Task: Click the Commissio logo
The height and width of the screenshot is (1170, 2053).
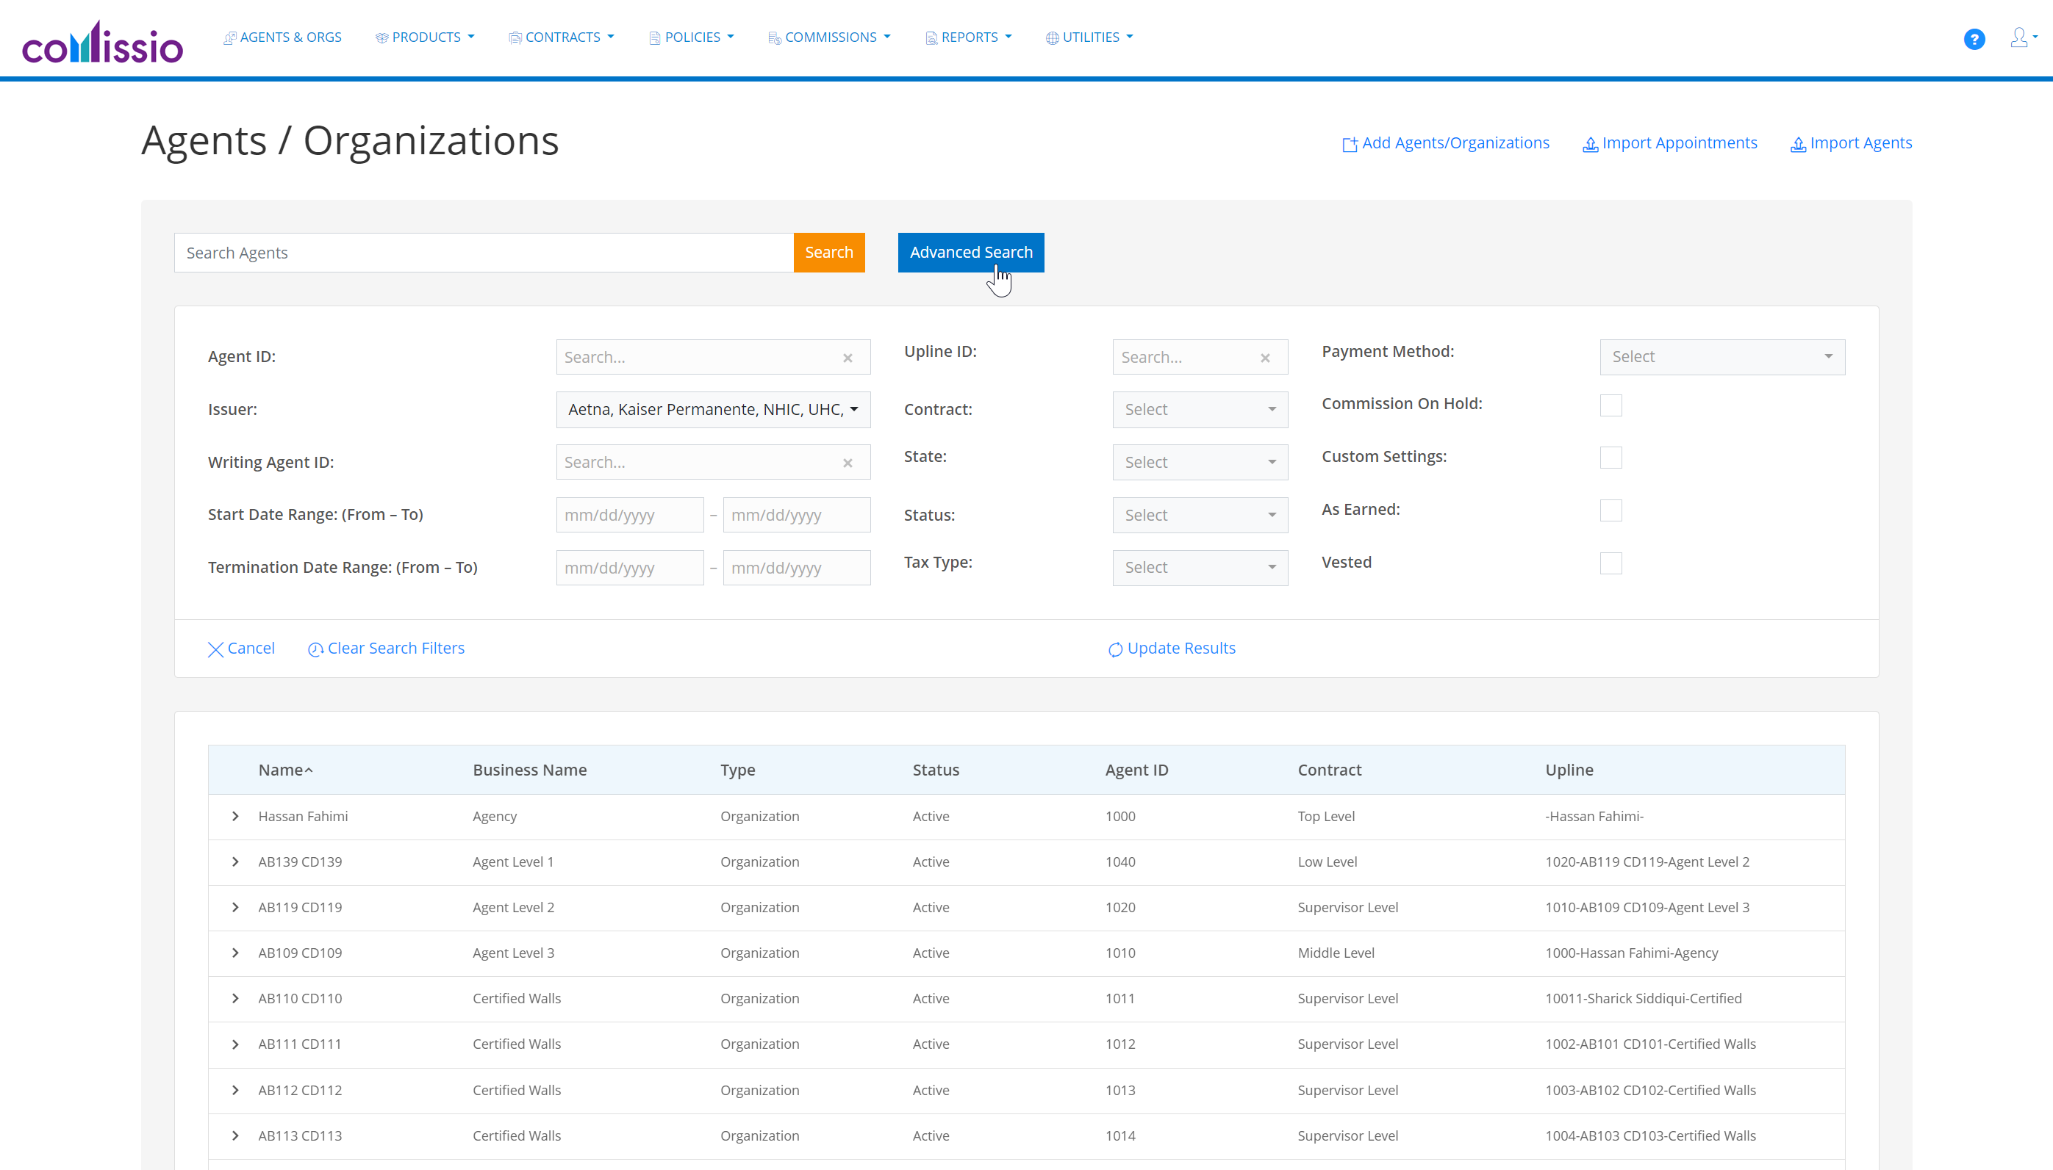Action: click(102, 42)
